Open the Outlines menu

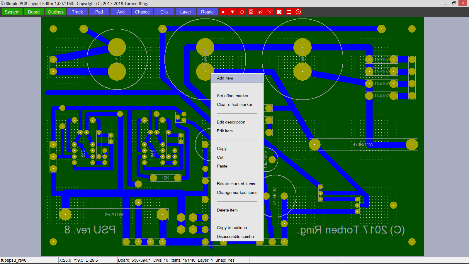(x=55, y=12)
